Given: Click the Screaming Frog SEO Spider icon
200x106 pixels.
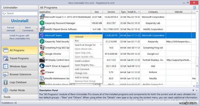Looking at the screenshot, I should click(x=42, y=48).
